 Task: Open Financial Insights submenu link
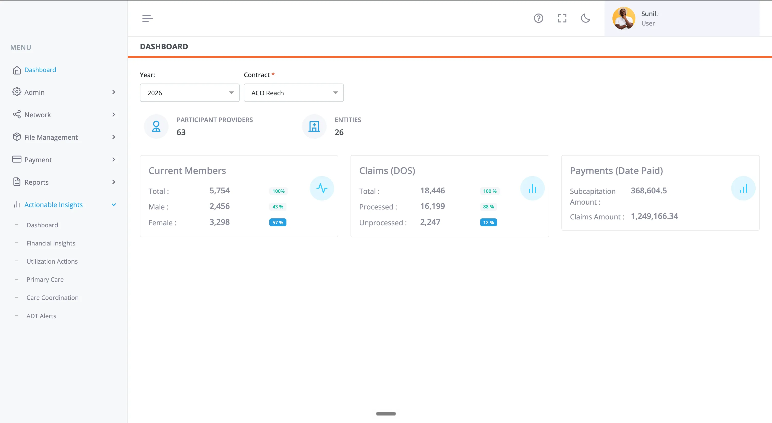click(x=51, y=243)
